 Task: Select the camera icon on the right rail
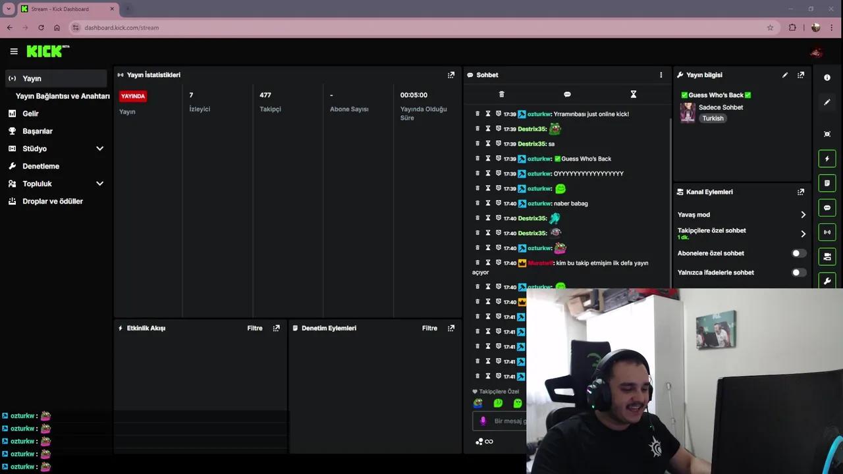tap(827, 134)
